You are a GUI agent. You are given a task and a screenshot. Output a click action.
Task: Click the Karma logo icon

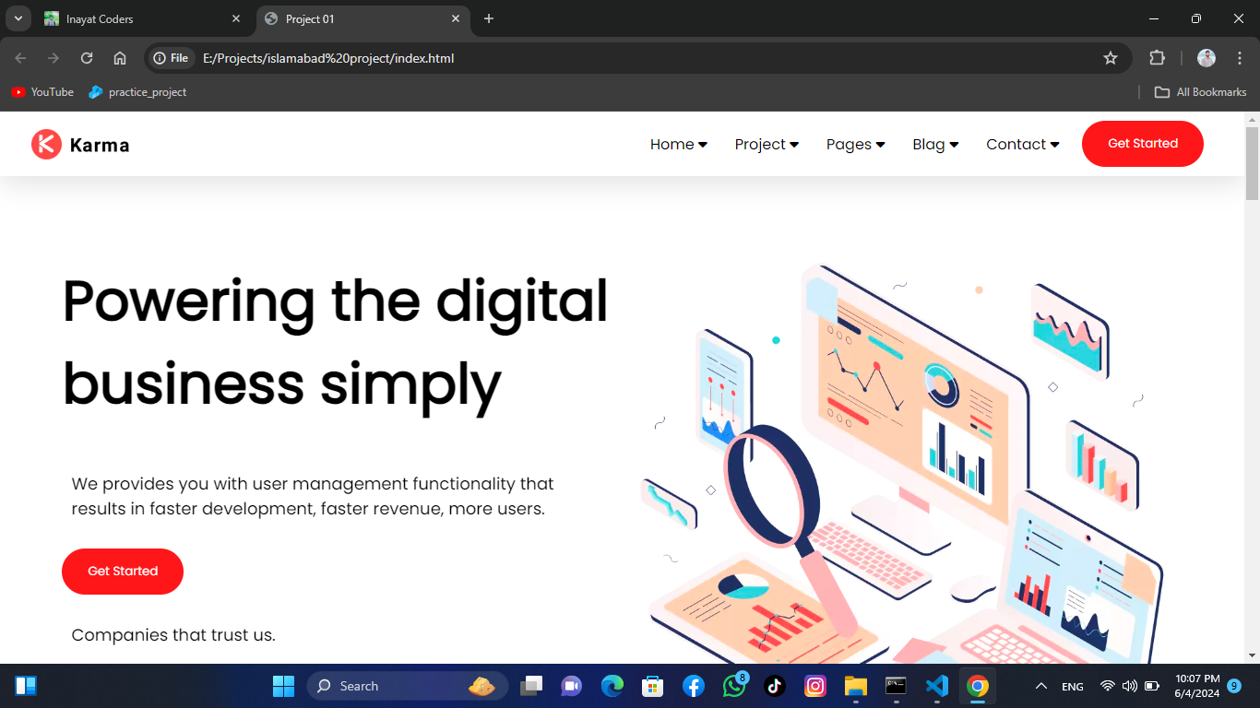pos(46,145)
